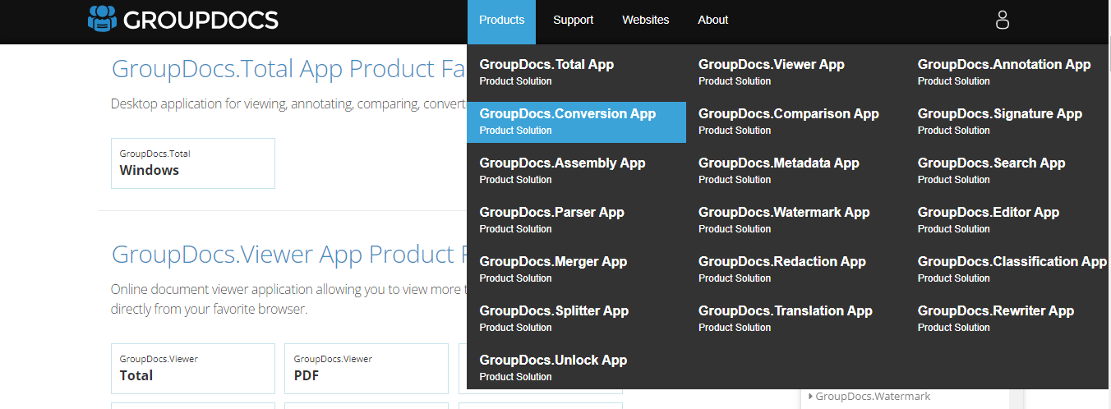Click the GroupDocs.Total Windows tile
The height and width of the screenshot is (409, 1111).
click(193, 163)
